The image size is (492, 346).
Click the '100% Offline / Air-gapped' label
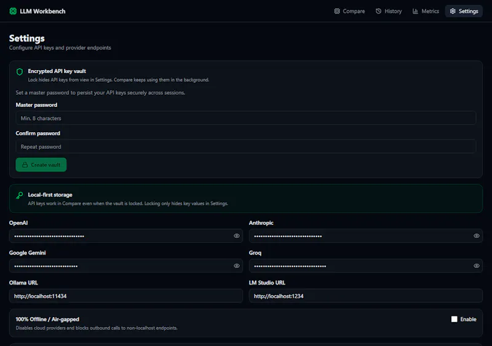coord(47,319)
